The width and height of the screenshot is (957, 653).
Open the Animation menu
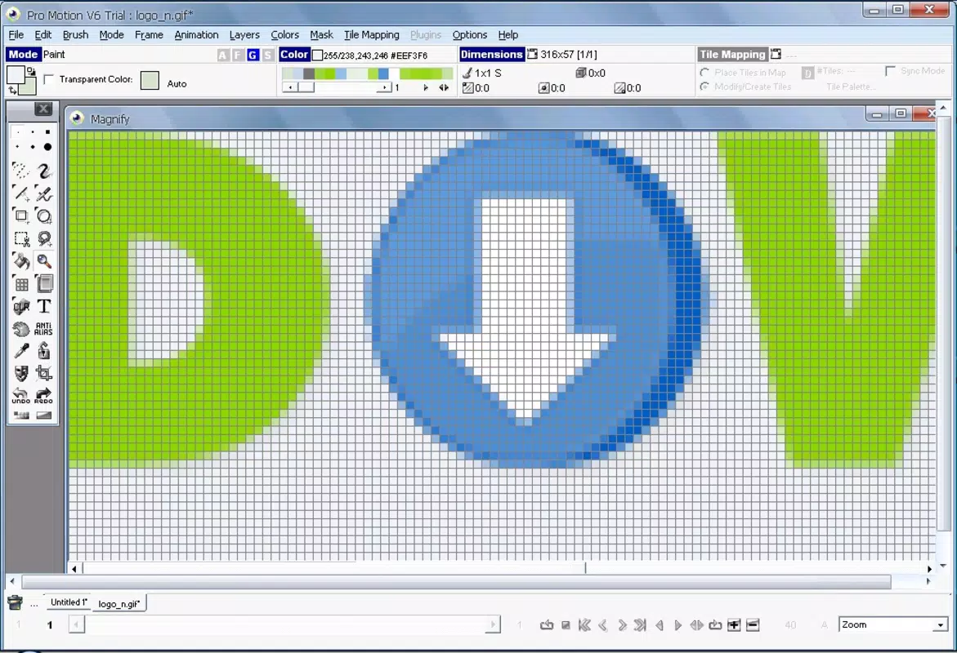coord(196,35)
